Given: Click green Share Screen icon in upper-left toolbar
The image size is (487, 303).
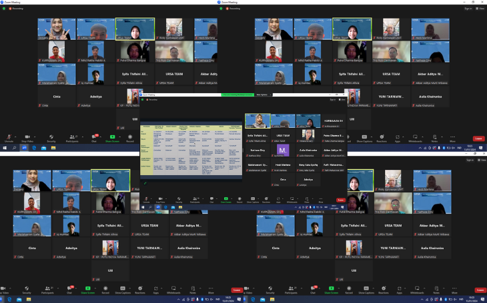Looking at the screenshot, I should [113, 139].
